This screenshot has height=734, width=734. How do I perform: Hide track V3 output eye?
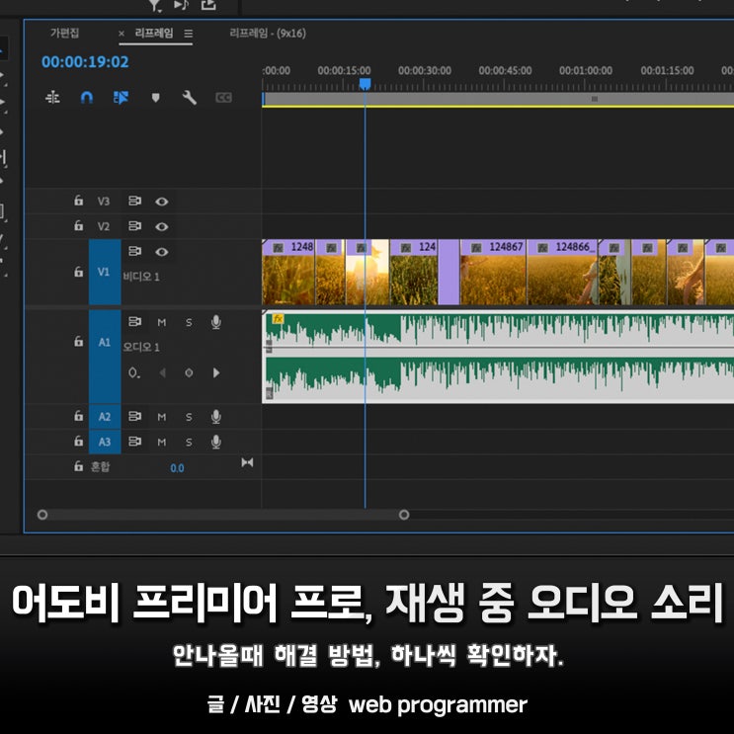(161, 202)
